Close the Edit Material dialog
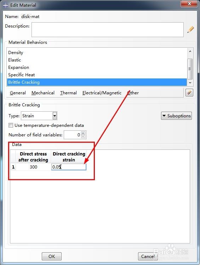The width and height of the screenshot is (200, 265). [189, 4]
